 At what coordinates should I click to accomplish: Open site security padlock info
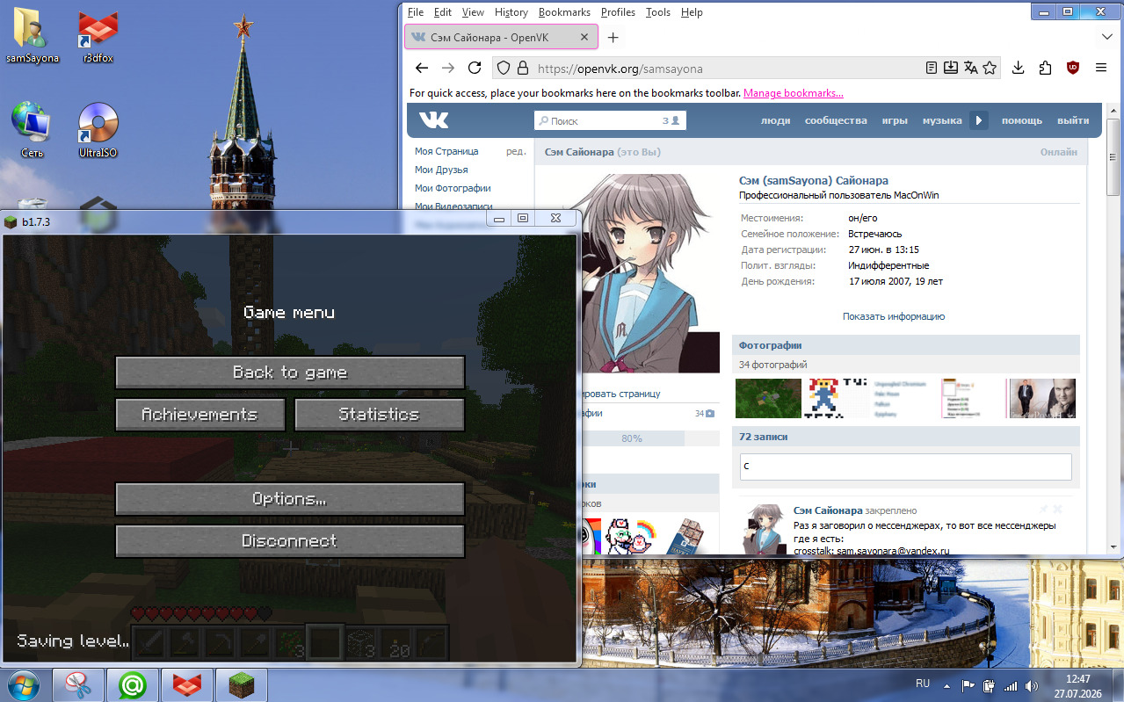[522, 68]
